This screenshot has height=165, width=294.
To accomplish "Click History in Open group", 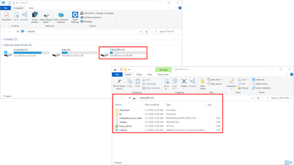I will pos(243,88).
